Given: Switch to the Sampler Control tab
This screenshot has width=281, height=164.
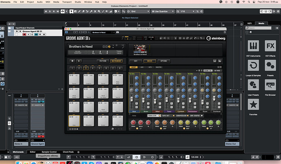Looking at the screenshot, I should tap(49, 152).
